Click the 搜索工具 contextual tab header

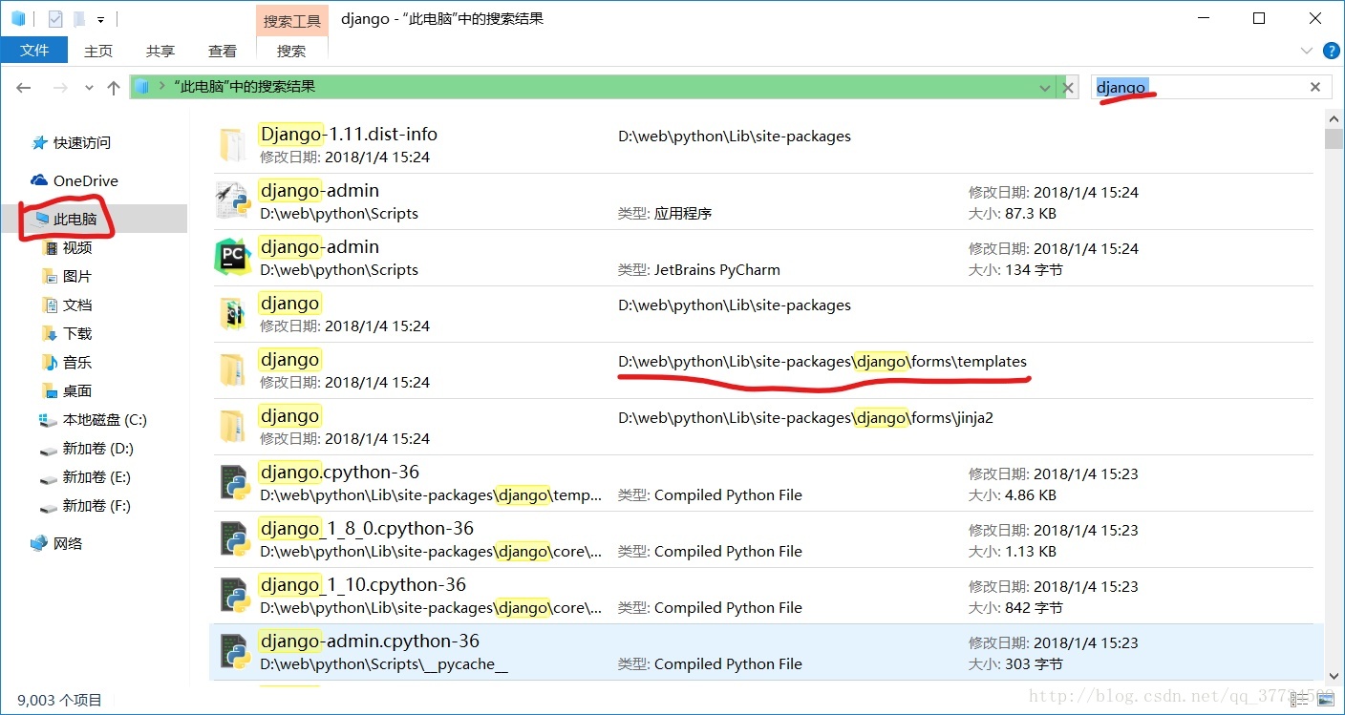tap(291, 20)
